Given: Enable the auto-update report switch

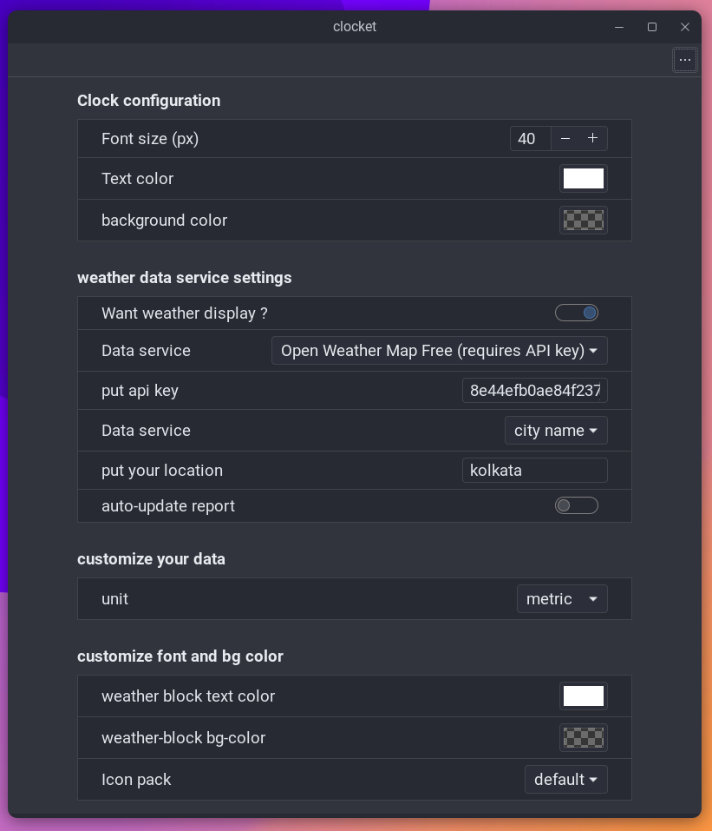Looking at the screenshot, I should point(577,505).
